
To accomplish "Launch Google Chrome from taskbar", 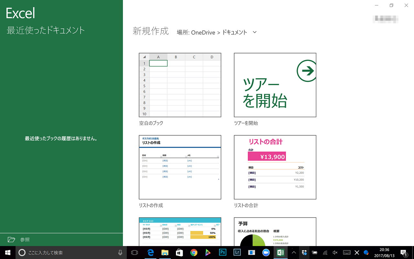I will pos(194,253).
